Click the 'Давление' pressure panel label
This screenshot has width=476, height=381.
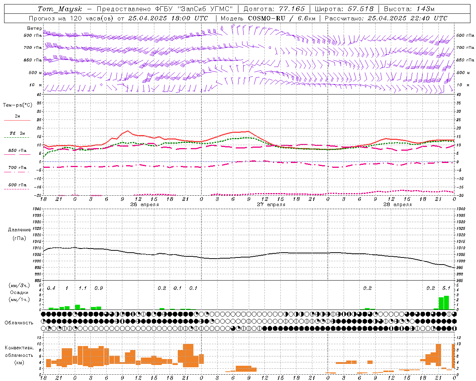point(19,230)
